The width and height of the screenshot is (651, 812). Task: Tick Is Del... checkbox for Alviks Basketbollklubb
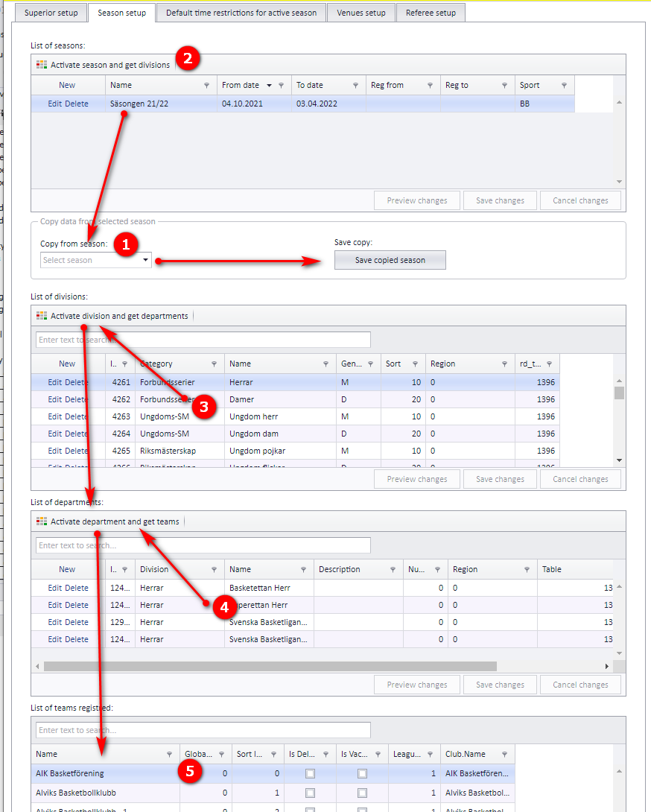pos(310,793)
